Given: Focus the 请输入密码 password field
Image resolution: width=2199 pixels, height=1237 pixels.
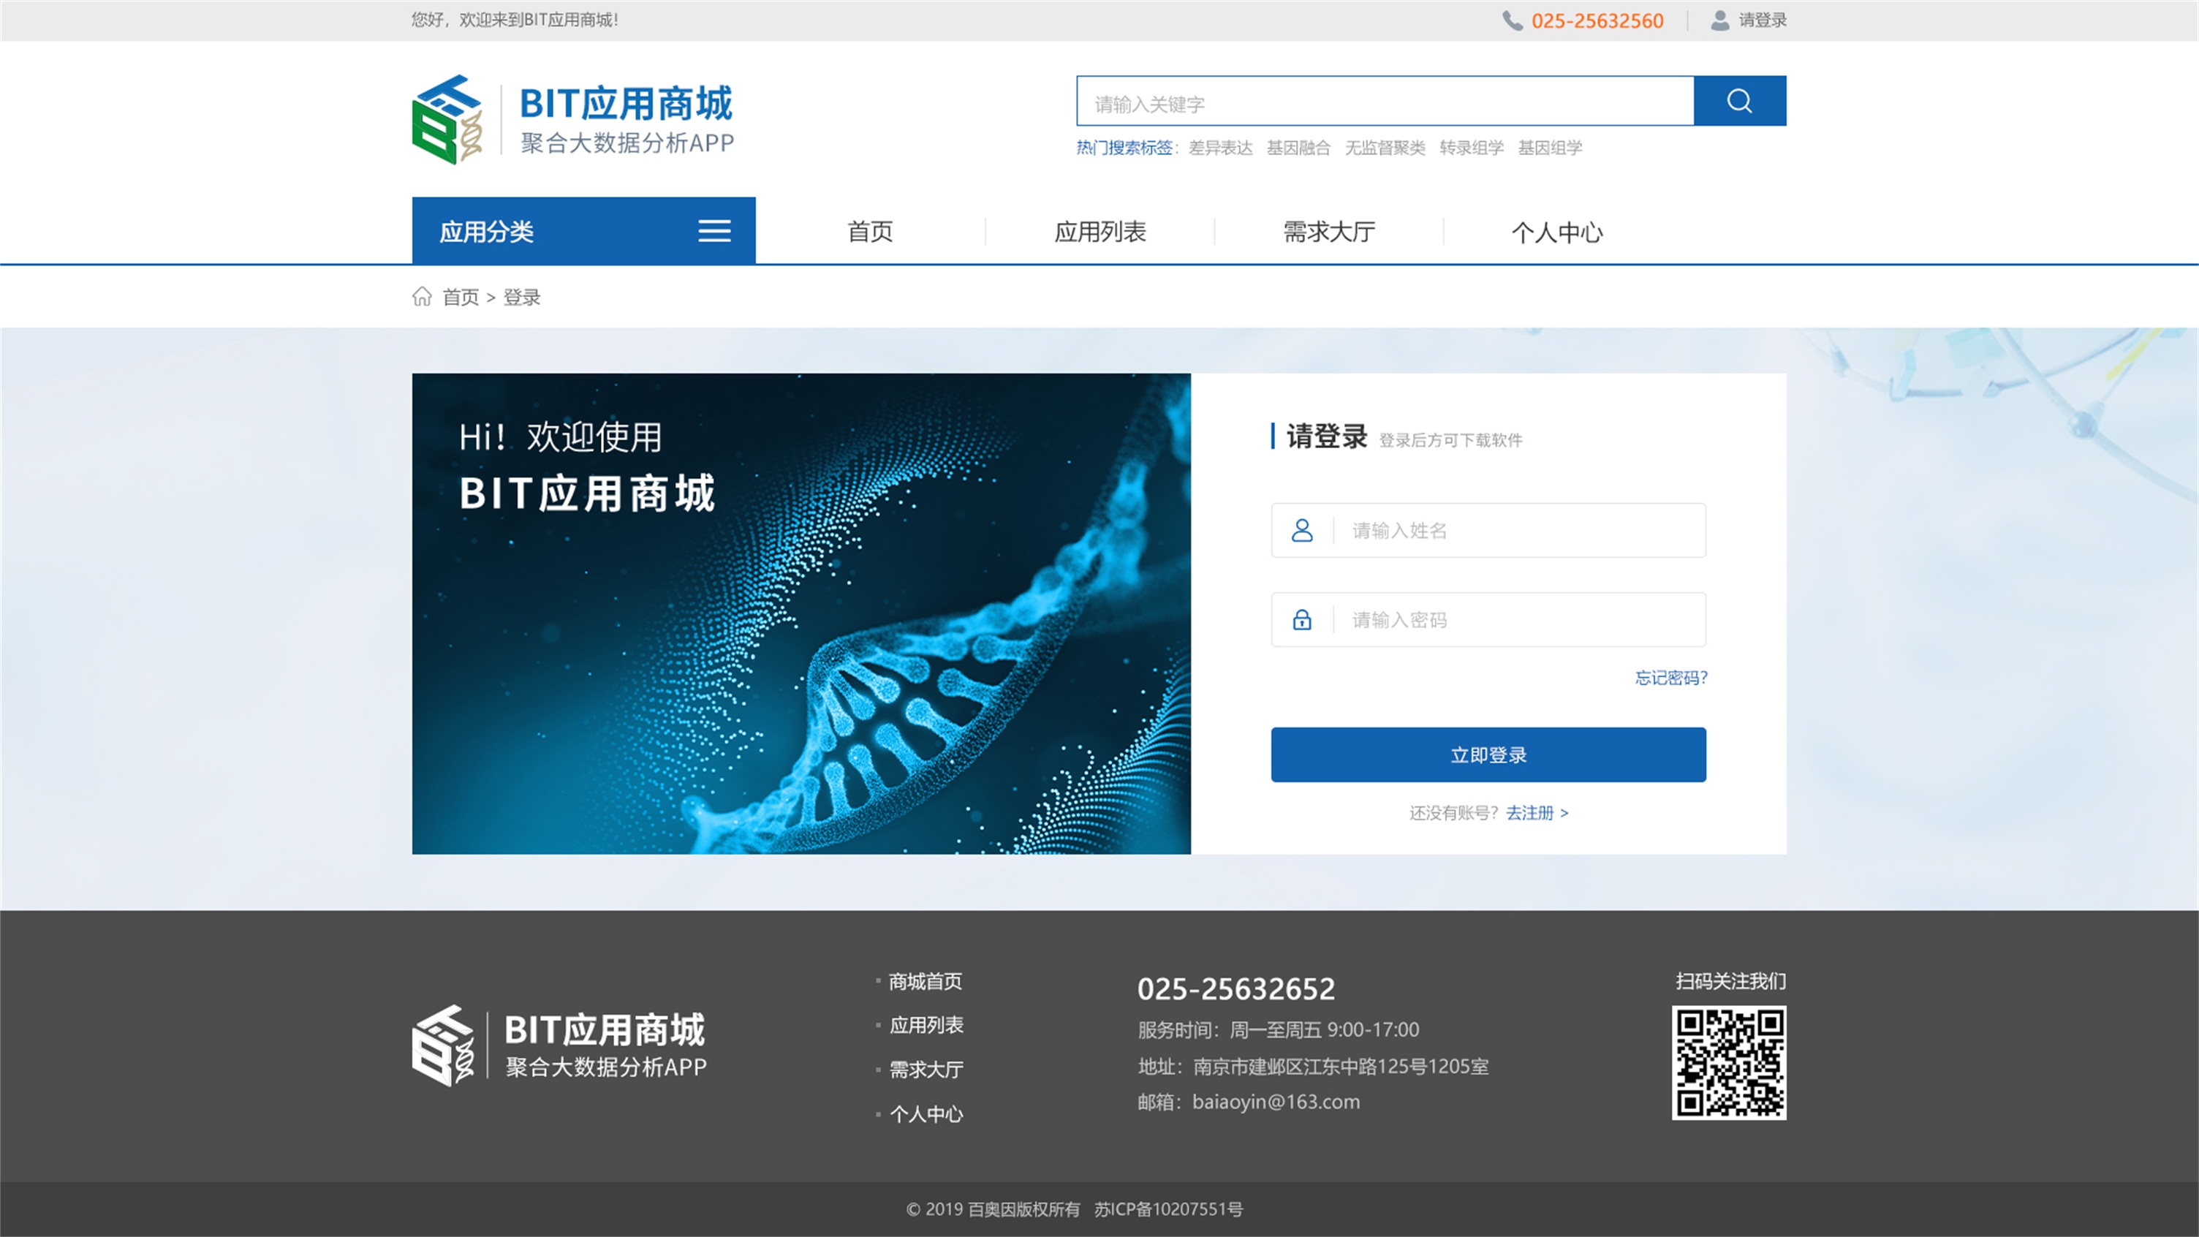Looking at the screenshot, I should 1488,620.
